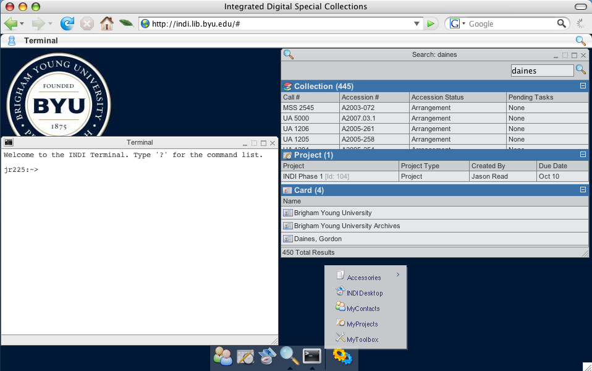Click the Card section header icon

click(288, 190)
